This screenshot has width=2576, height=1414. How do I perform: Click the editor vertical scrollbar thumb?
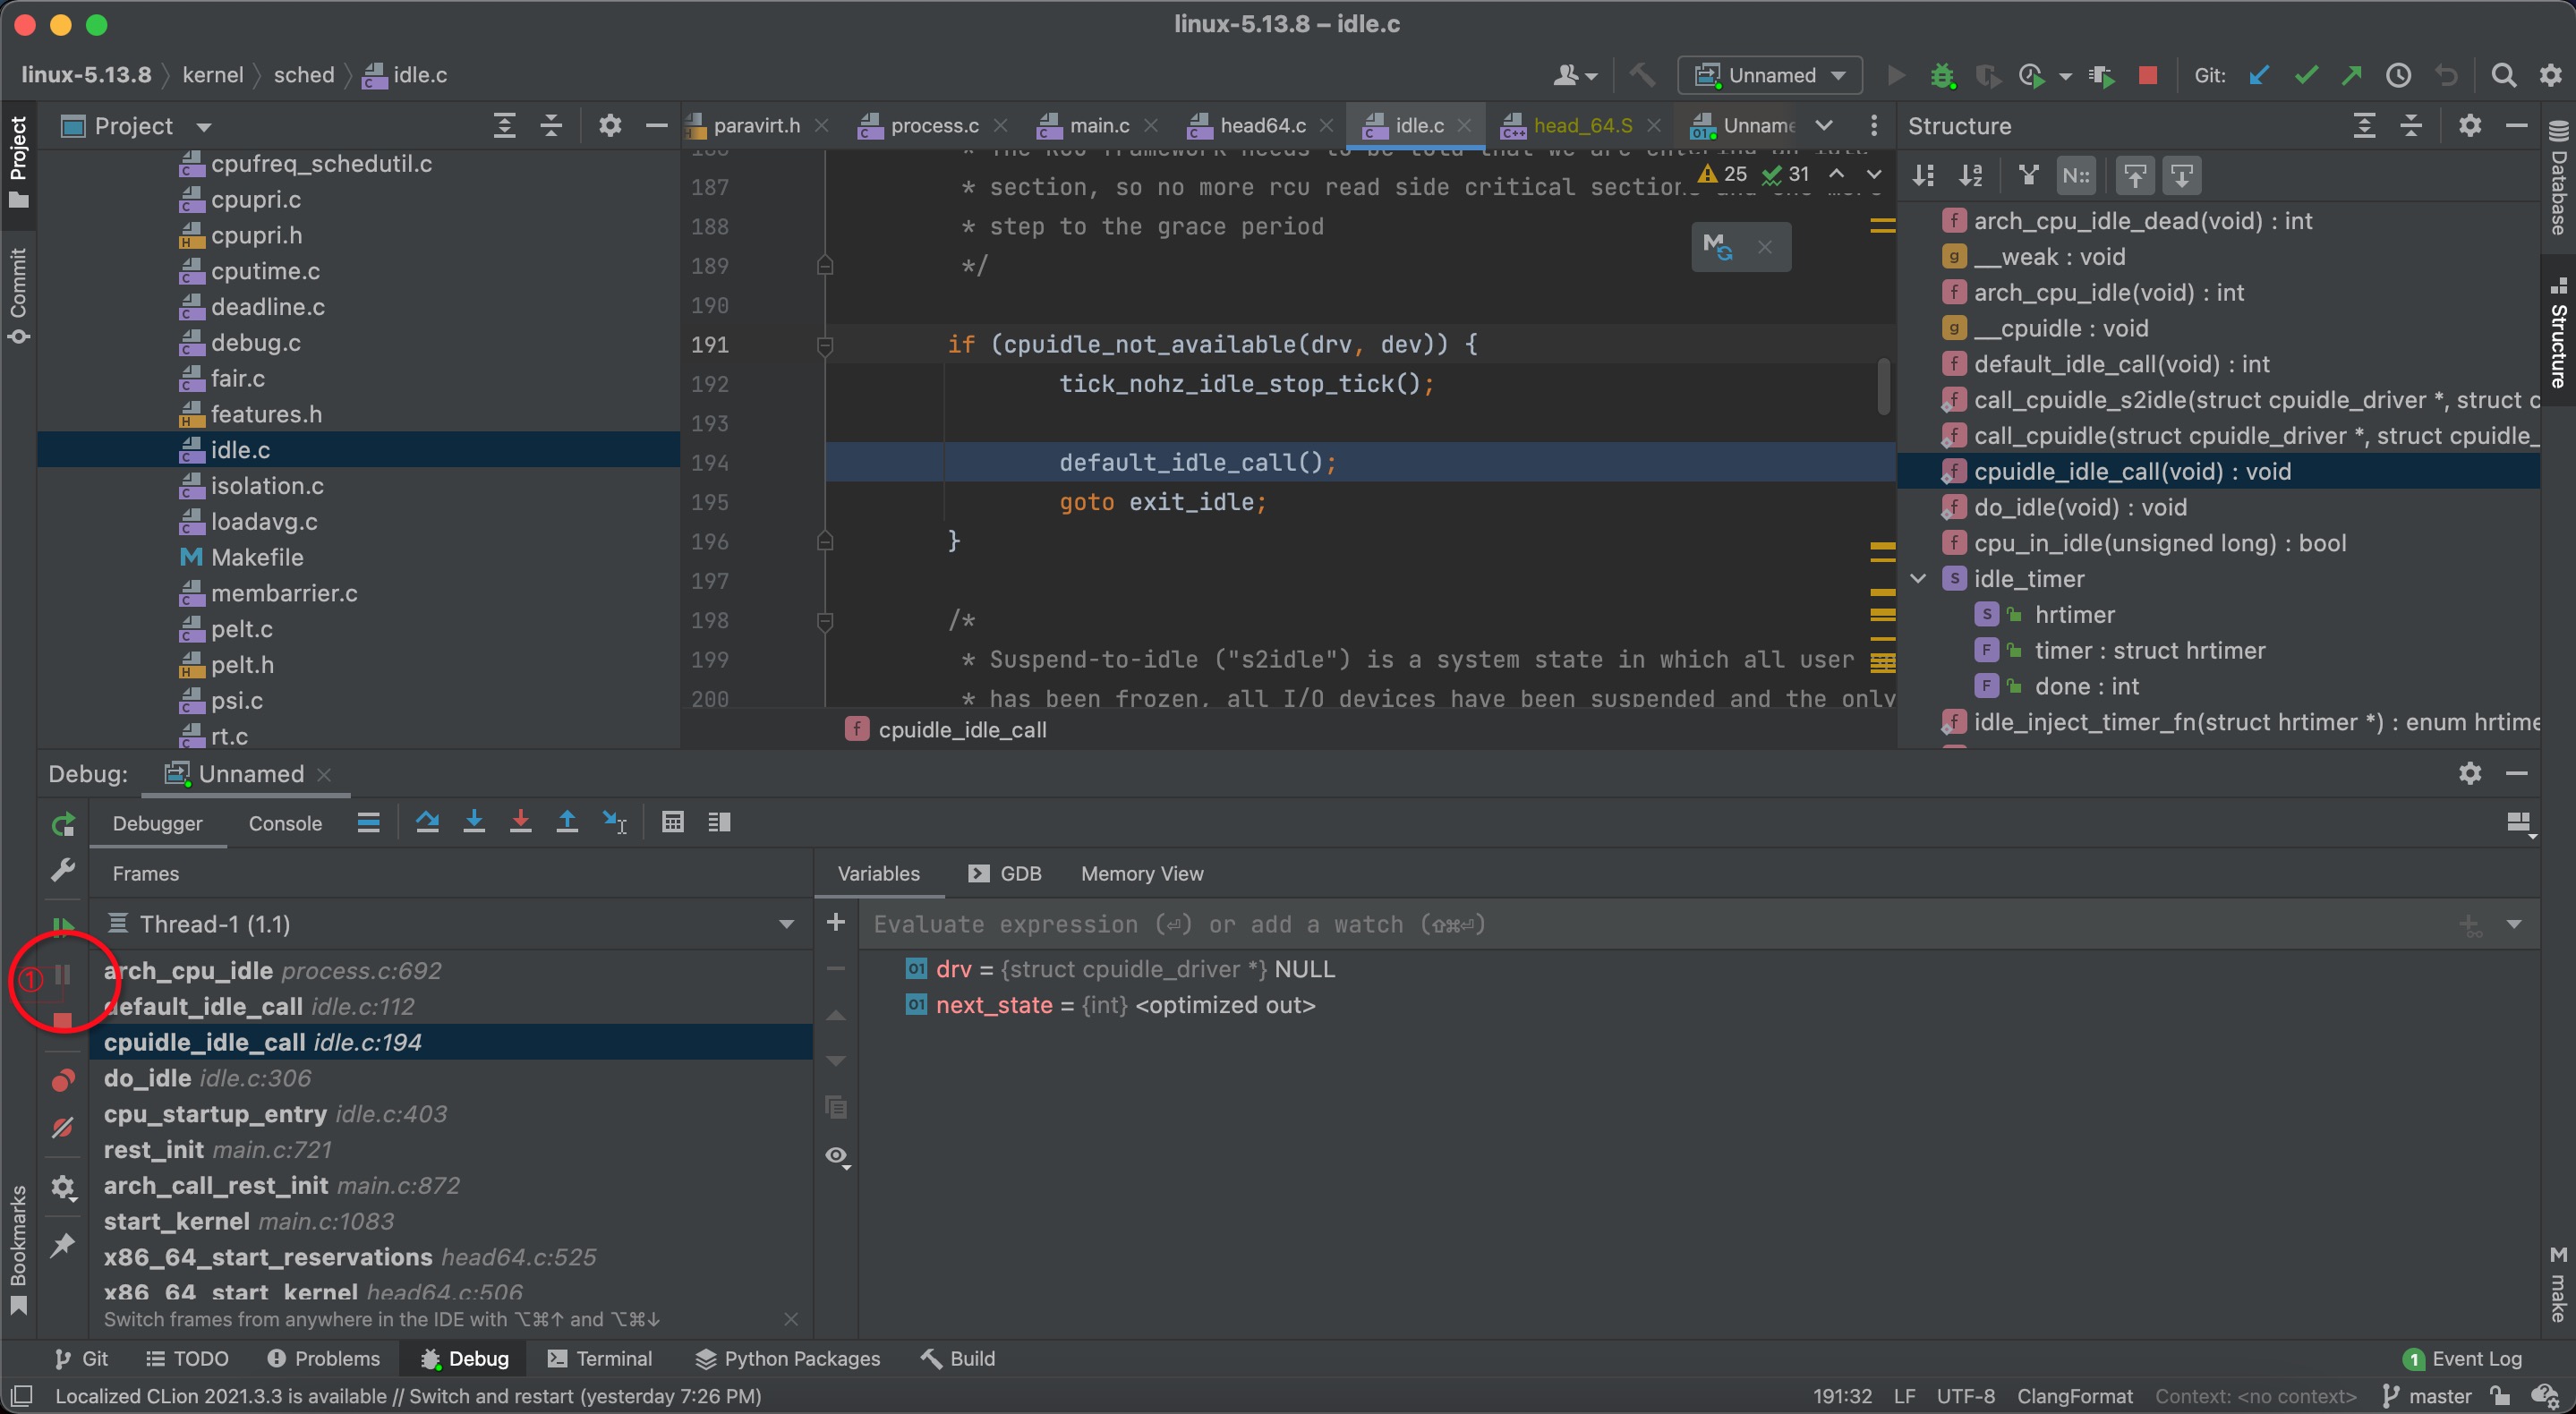coord(1883,386)
